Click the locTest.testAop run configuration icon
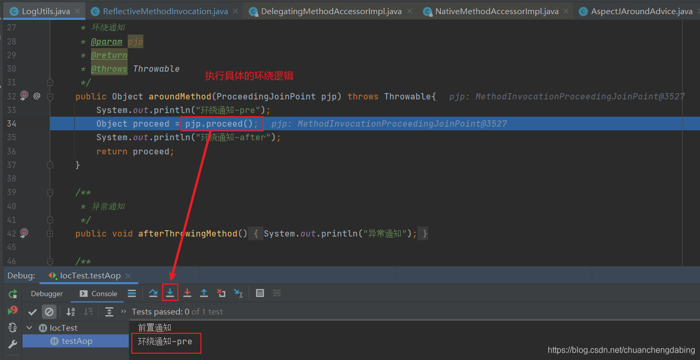This screenshot has width=700, height=360. 53,276
